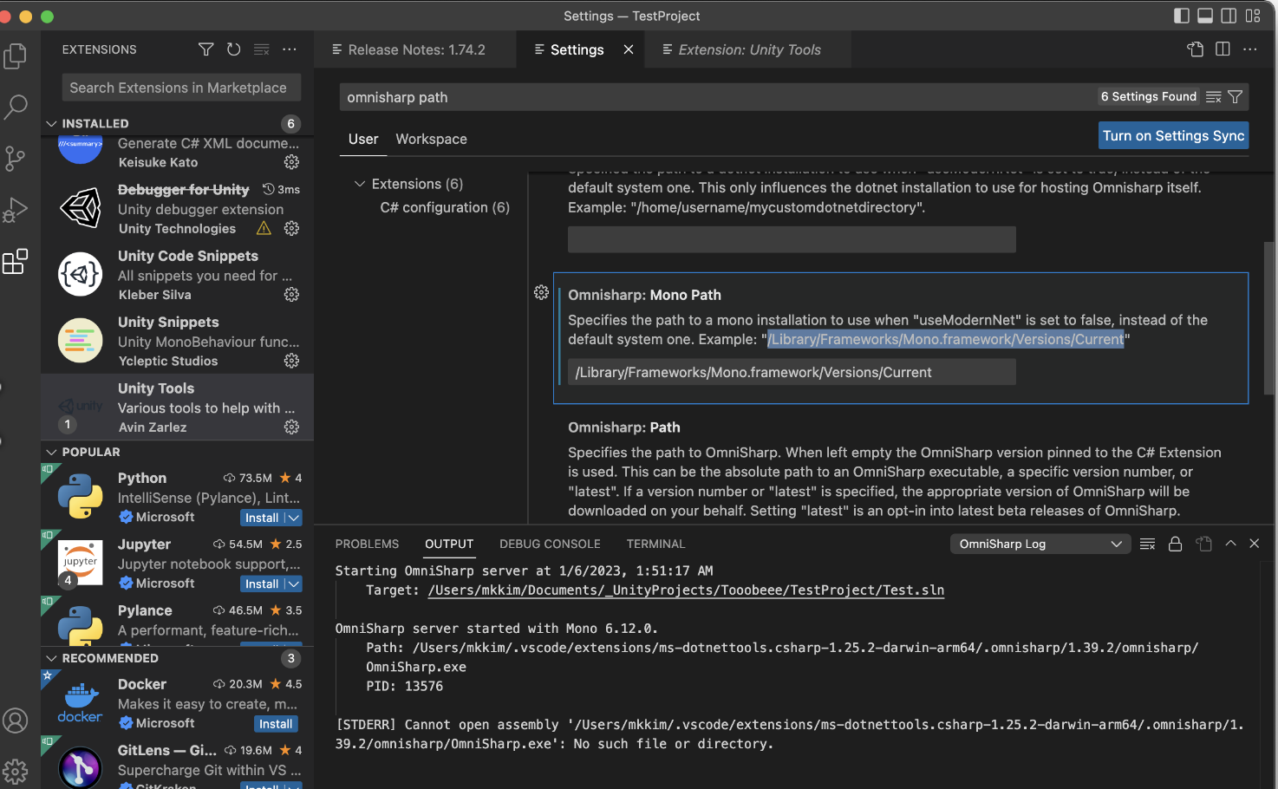Image resolution: width=1278 pixels, height=789 pixels.
Task: Manage gear for Unity Snippets extension
Action: click(291, 361)
